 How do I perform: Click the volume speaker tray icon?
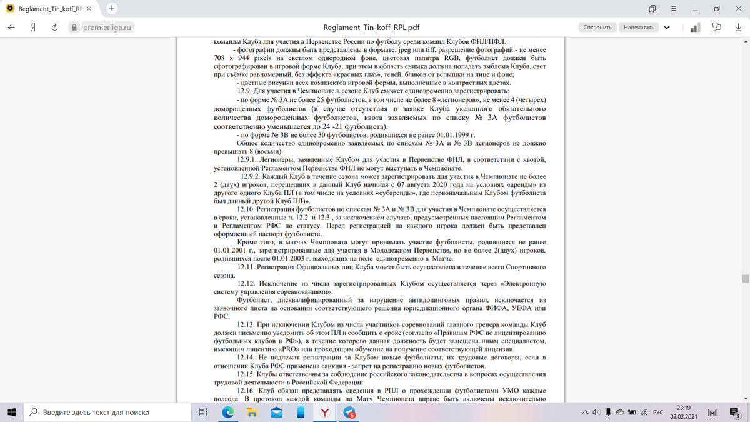[597, 413]
